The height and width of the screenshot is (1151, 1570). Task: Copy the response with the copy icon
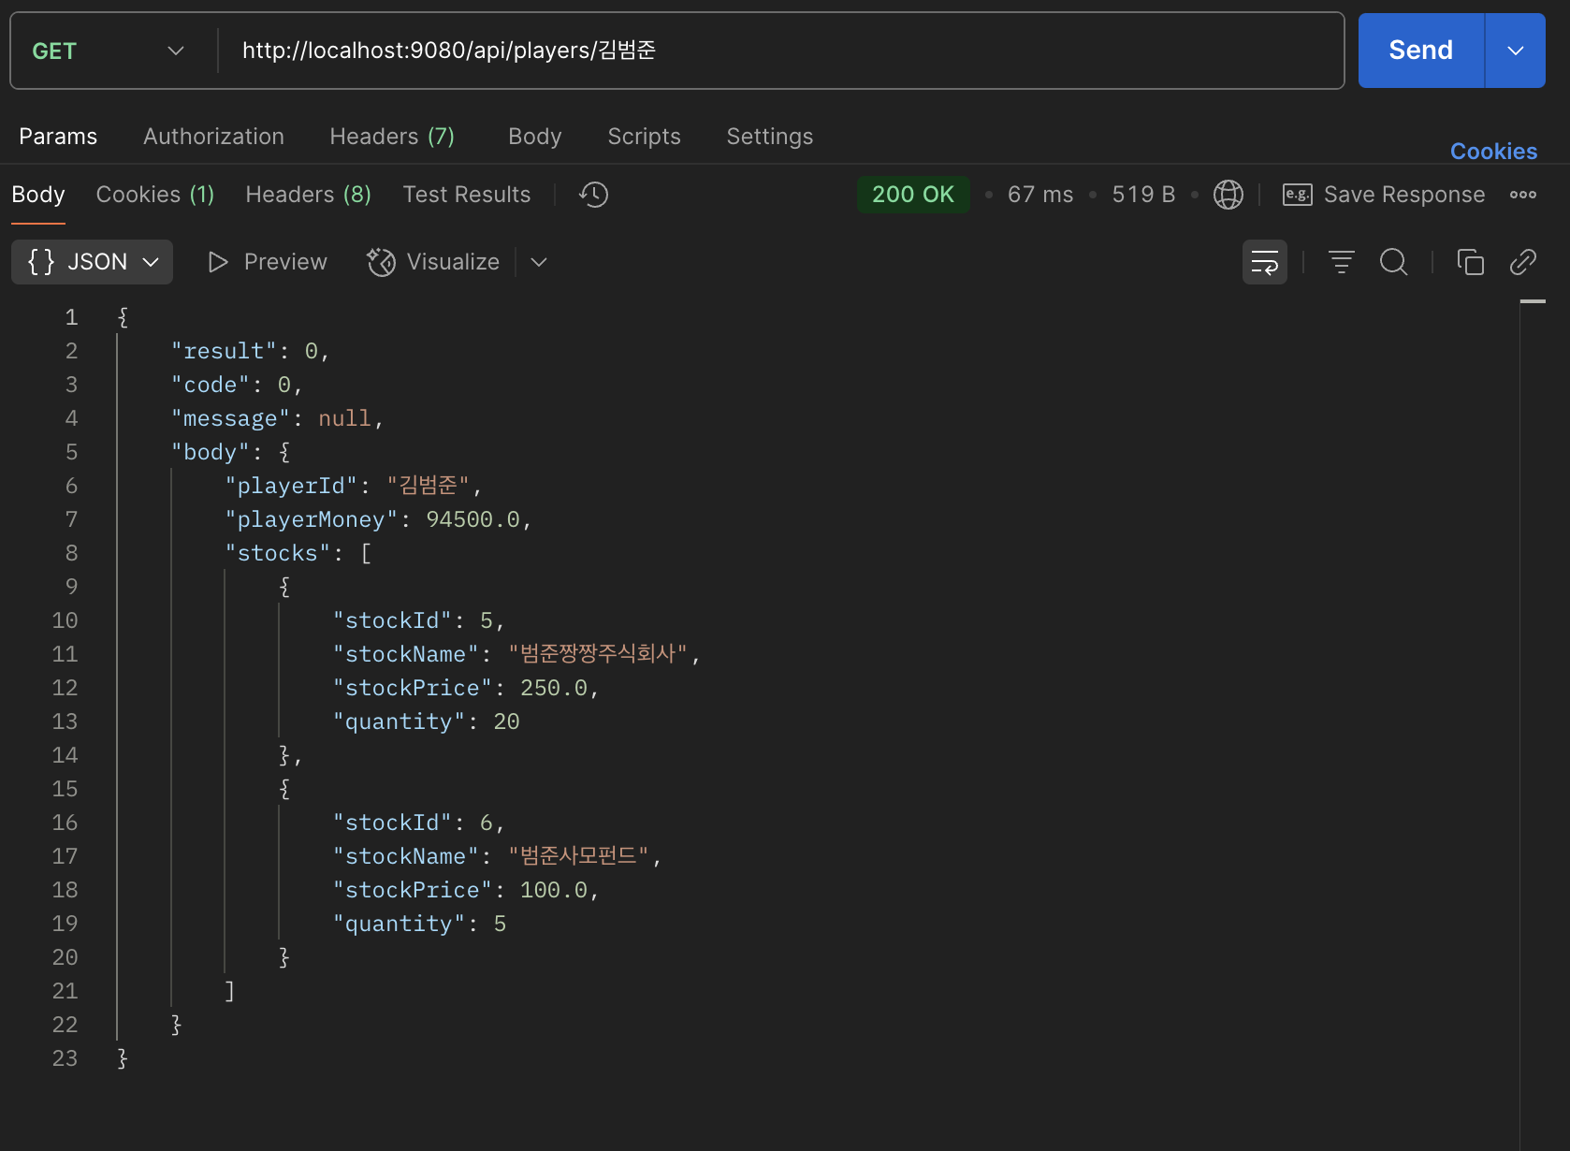[1471, 262]
